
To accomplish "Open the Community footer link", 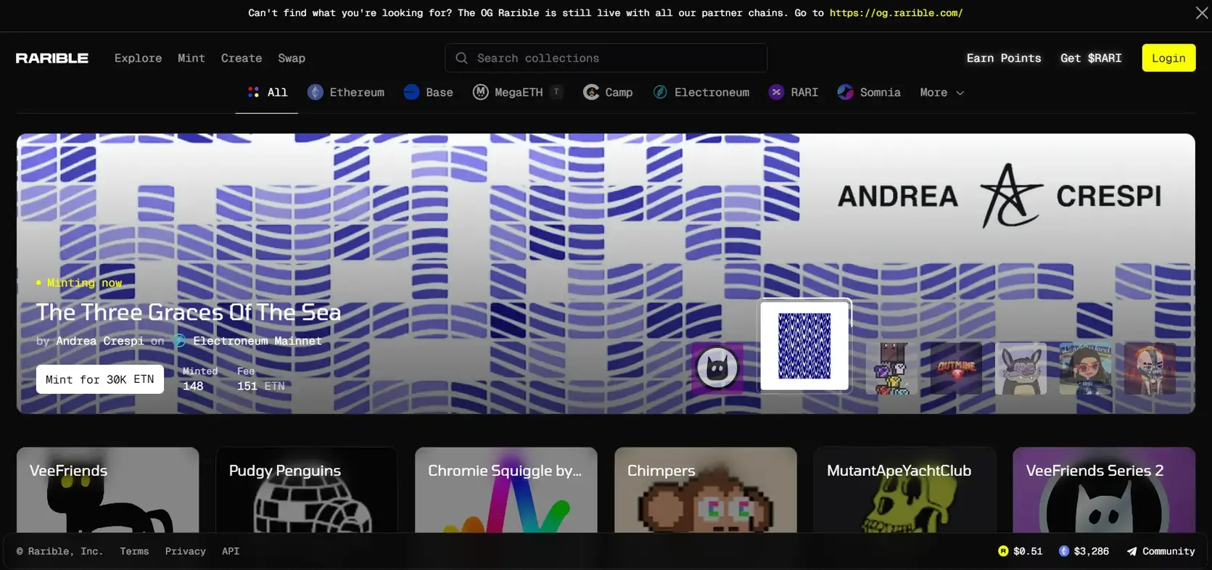I will (x=1161, y=551).
